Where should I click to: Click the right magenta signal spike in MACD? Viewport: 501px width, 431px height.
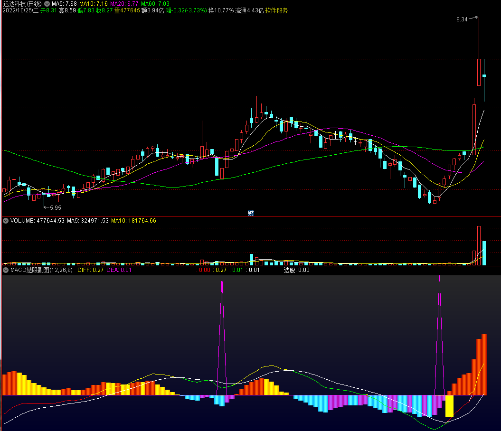[439, 332]
